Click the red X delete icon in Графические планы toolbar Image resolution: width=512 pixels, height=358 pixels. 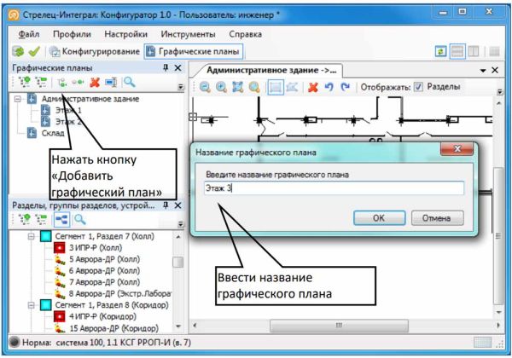95,83
